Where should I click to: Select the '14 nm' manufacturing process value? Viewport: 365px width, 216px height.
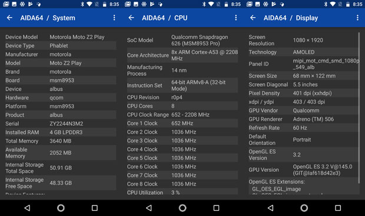pyautogui.click(x=179, y=70)
